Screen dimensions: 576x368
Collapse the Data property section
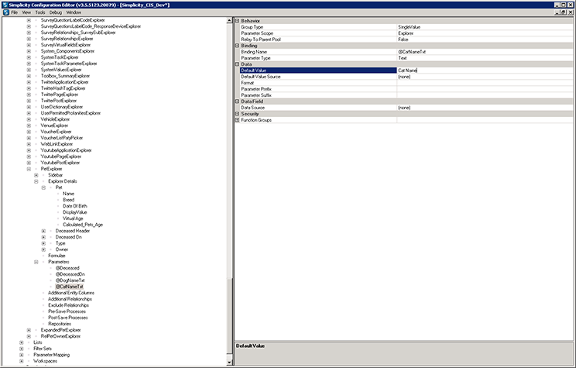point(238,64)
